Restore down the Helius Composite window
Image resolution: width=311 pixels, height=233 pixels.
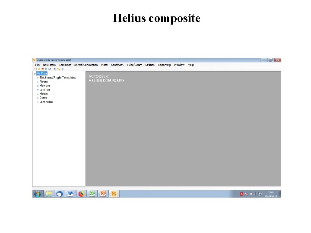coord(270,60)
